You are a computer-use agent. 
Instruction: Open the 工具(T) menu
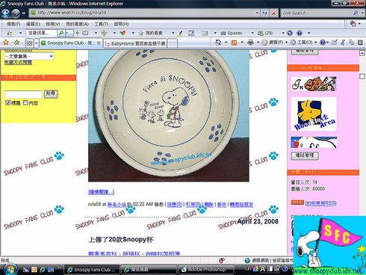(101, 24)
